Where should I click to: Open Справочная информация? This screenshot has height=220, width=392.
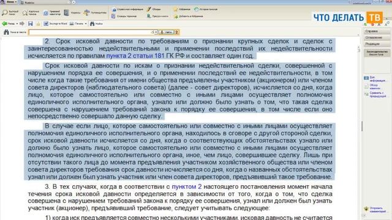[127, 9]
